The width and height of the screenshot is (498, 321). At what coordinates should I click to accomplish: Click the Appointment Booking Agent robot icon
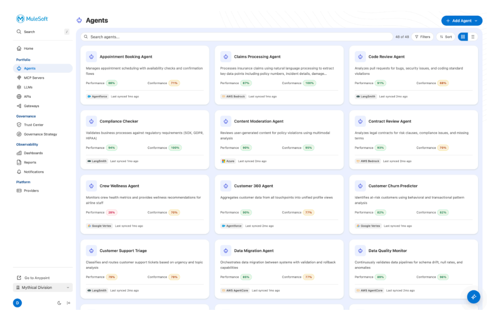pos(91,57)
